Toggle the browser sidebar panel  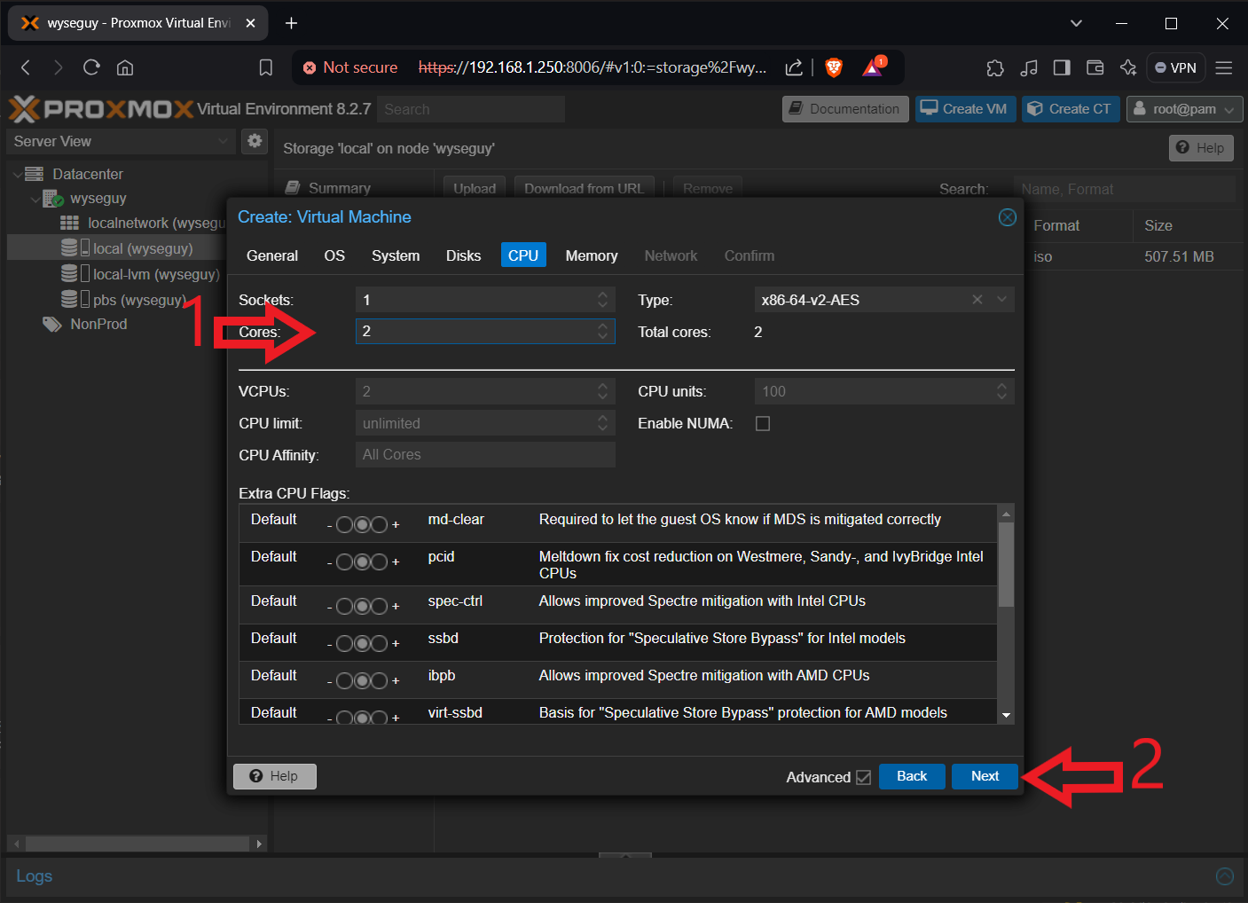point(1062,67)
